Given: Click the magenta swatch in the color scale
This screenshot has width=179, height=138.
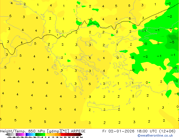Looking at the screenshot, I should pos(23,134).
